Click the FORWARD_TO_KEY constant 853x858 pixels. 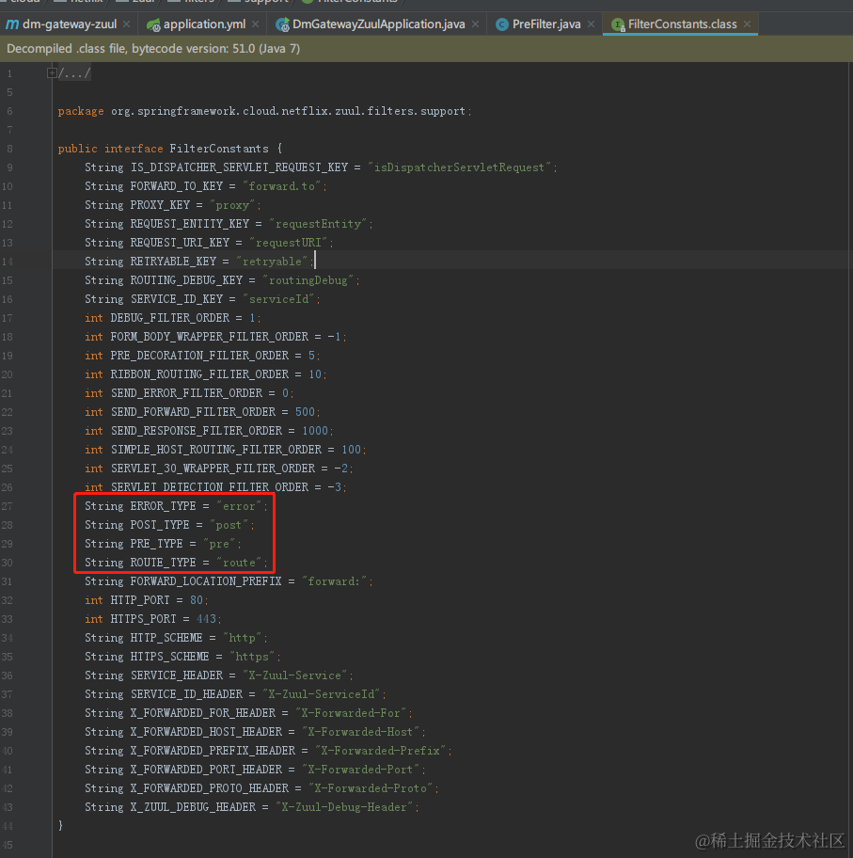[176, 186]
